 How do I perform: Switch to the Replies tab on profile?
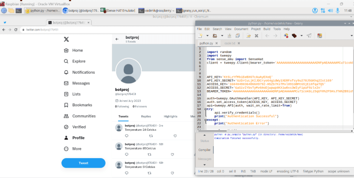(x=146, y=117)
